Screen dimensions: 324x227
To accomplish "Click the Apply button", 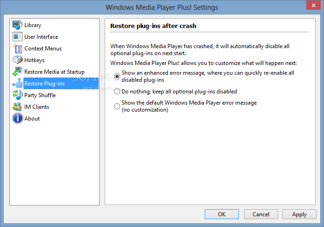I will (x=299, y=214).
